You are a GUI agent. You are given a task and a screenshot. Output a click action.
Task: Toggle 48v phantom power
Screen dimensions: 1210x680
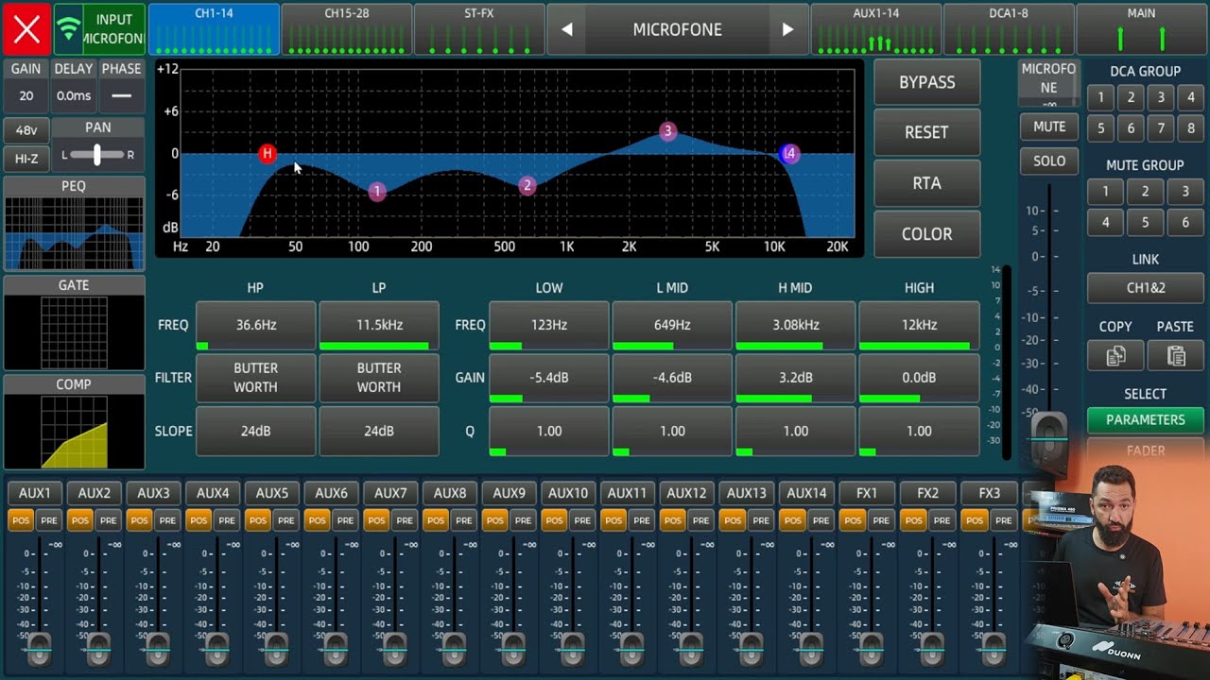26,130
